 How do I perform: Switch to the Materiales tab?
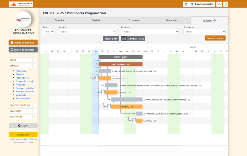click(171, 20)
